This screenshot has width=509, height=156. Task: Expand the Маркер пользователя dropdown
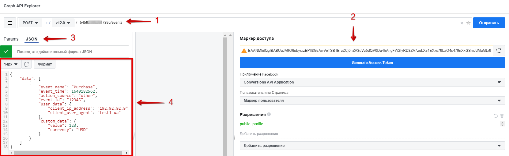[x=372, y=101]
